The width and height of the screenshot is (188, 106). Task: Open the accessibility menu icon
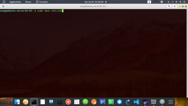tap(162, 2)
